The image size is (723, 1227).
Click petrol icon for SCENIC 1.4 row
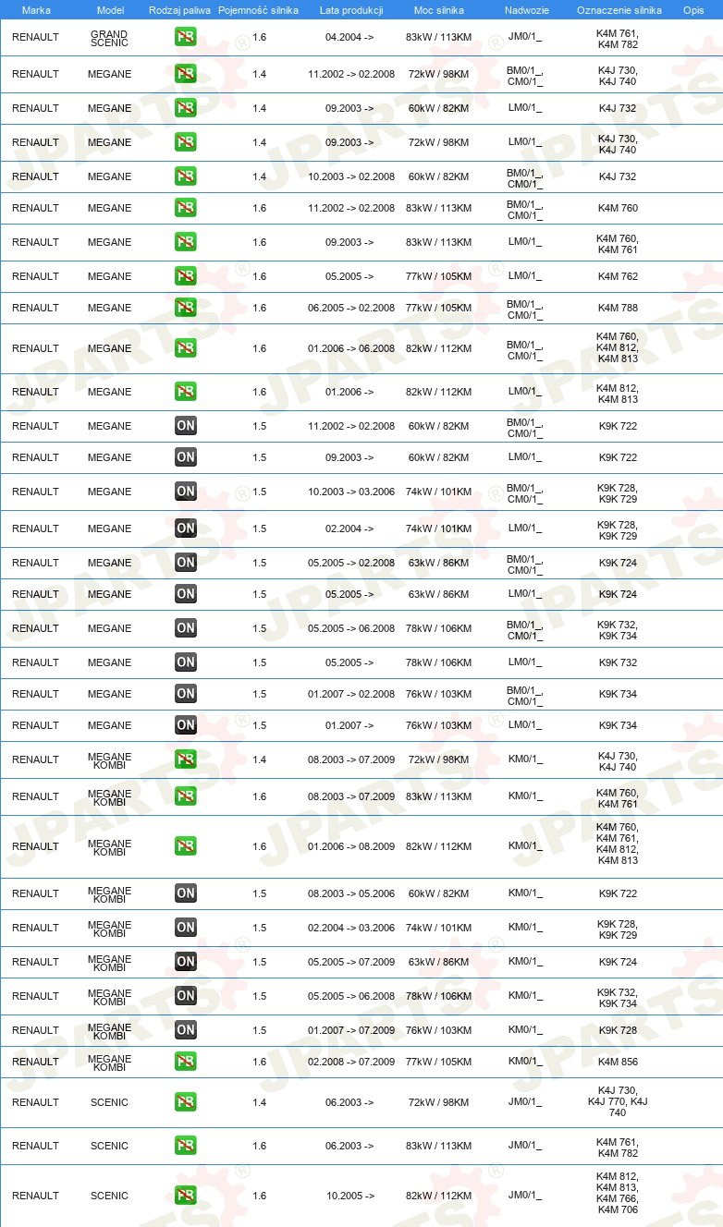(186, 1102)
